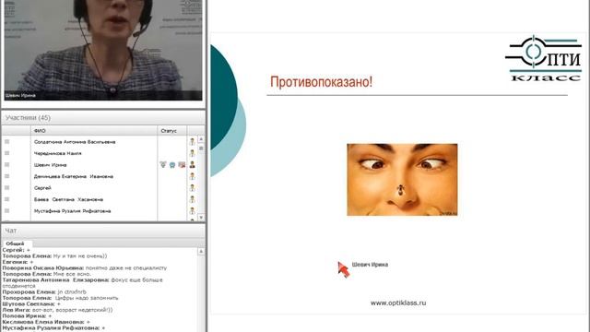Click the chat scroll-up arrow
The height and width of the screenshot is (332, 590).
pos(201,251)
